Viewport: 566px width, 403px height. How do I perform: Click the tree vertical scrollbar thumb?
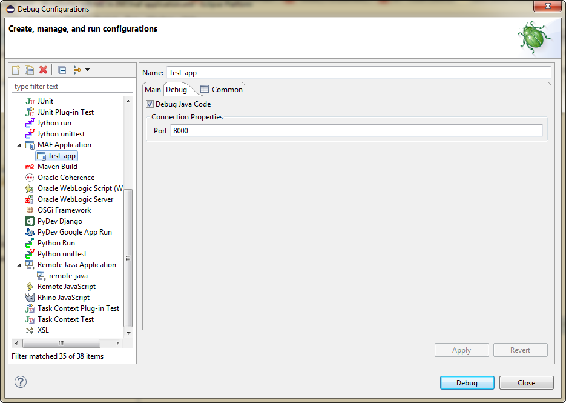[x=128, y=258]
